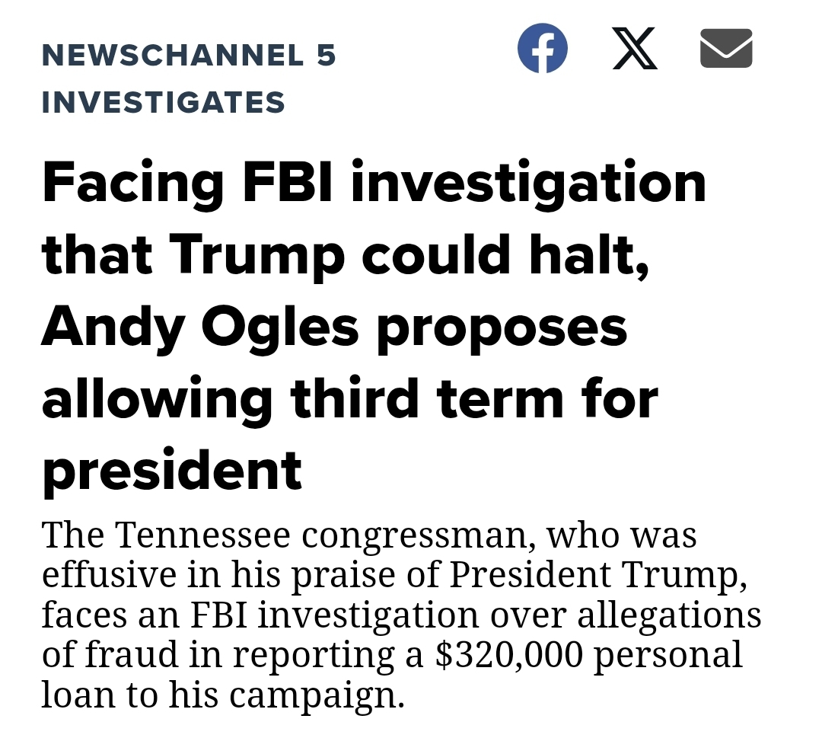The width and height of the screenshot is (822, 738).
Task: Click "loan to his campaign." in the summary
Action: pyautogui.click(x=222, y=695)
